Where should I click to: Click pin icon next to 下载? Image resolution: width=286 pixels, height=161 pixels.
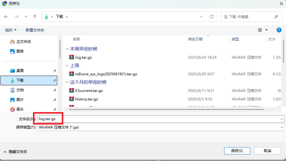coord(55,80)
